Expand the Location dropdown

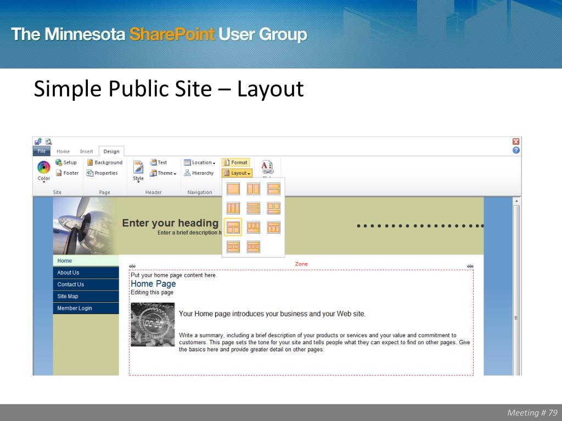coord(200,162)
